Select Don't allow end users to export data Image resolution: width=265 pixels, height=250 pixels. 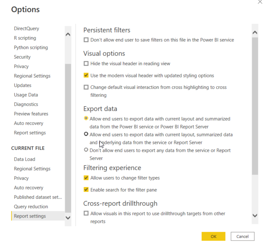pyautogui.click(x=86, y=150)
